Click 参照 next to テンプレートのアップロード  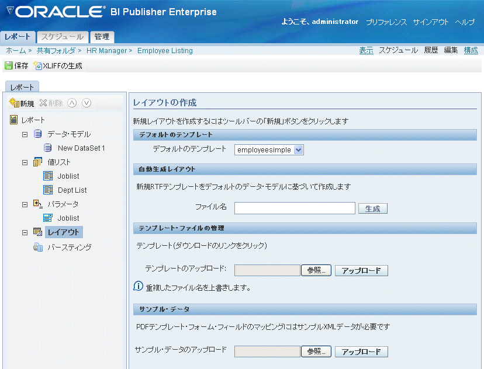316,270
